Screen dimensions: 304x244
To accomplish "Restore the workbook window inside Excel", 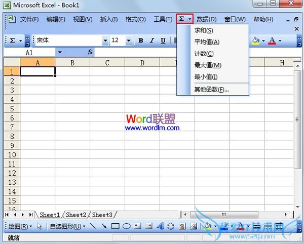I will coord(296,19).
